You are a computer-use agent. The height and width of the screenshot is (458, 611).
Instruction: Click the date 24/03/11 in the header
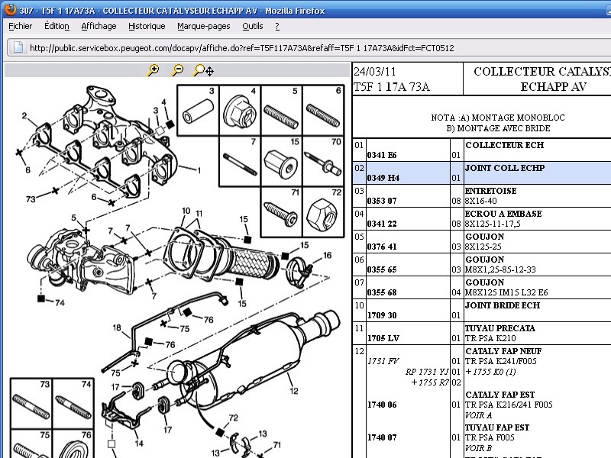(375, 72)
